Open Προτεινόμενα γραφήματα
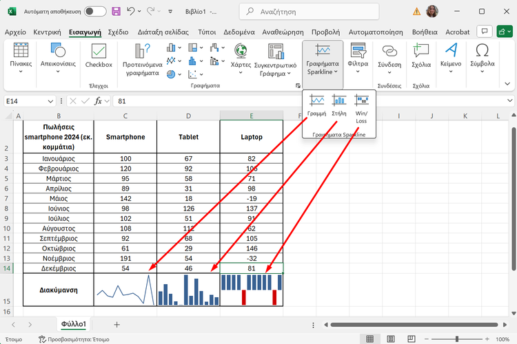The width and height of the screenshot is (517, 344). pos(143,60)
